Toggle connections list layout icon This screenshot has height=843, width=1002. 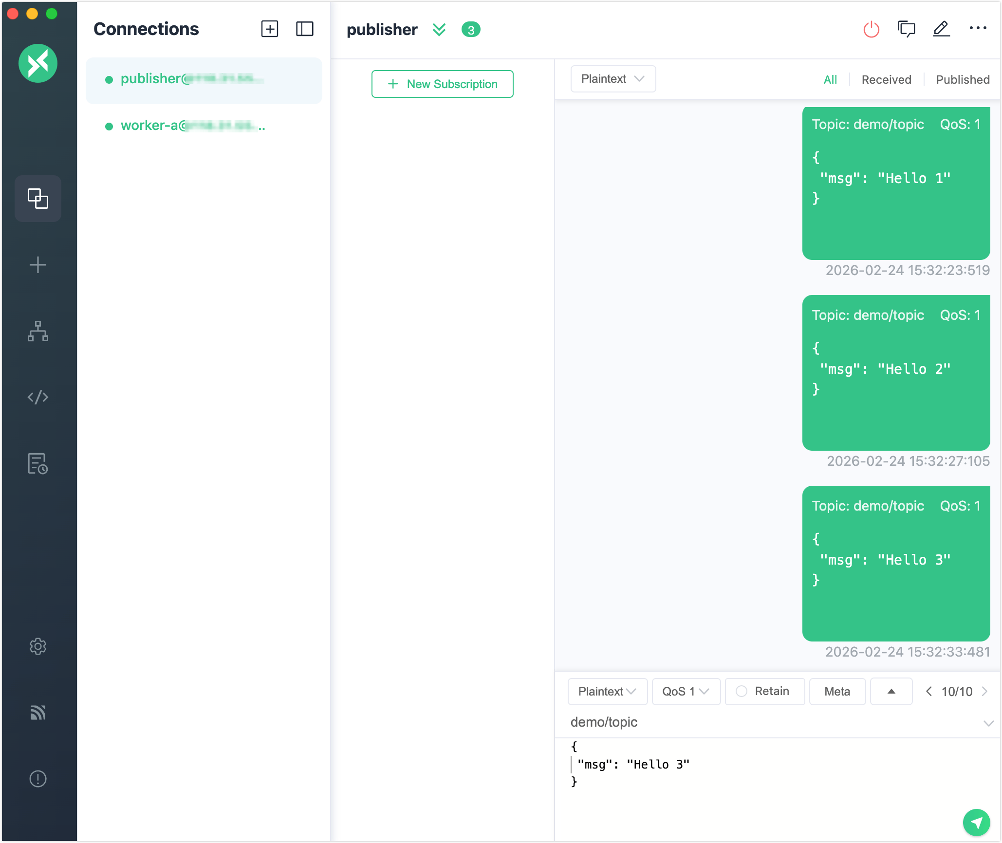pos(305,29)
